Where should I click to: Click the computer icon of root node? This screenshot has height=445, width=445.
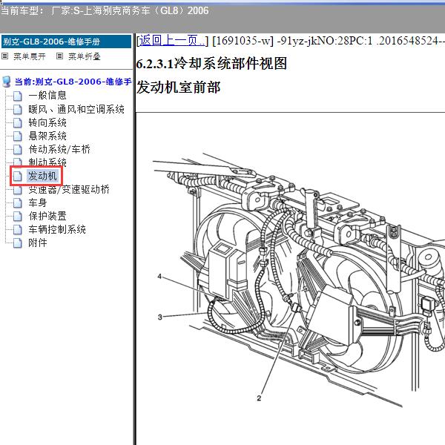pos(6,82)
